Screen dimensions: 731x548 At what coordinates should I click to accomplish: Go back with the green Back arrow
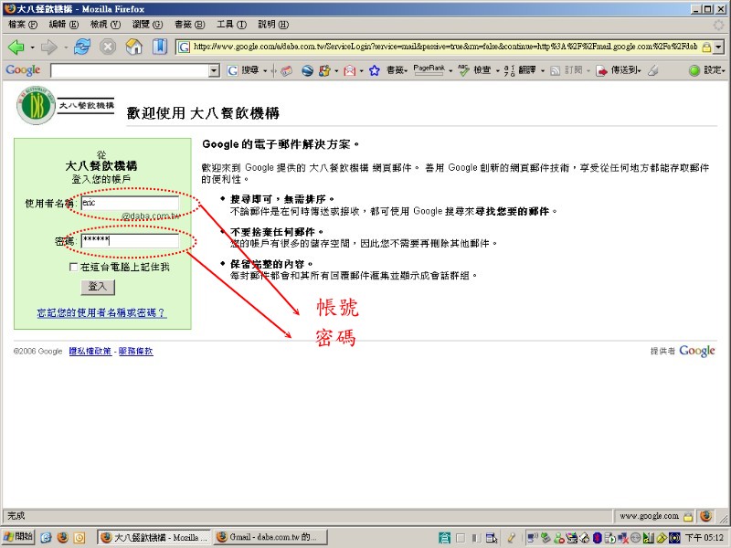tap(16, 47)
